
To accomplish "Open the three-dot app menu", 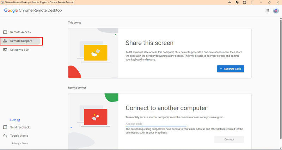I will (252, 2).
